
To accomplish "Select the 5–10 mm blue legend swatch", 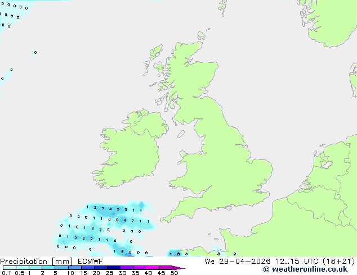I will (x=61, y=268).
